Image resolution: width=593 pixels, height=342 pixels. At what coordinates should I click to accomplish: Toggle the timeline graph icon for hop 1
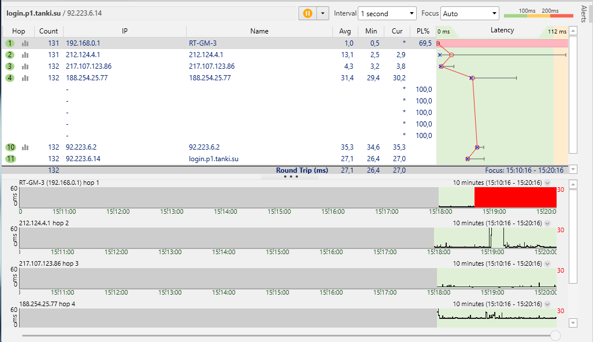coord(25,43)
